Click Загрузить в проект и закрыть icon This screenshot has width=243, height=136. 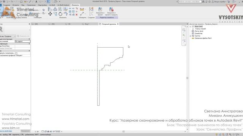pos(111,9)
